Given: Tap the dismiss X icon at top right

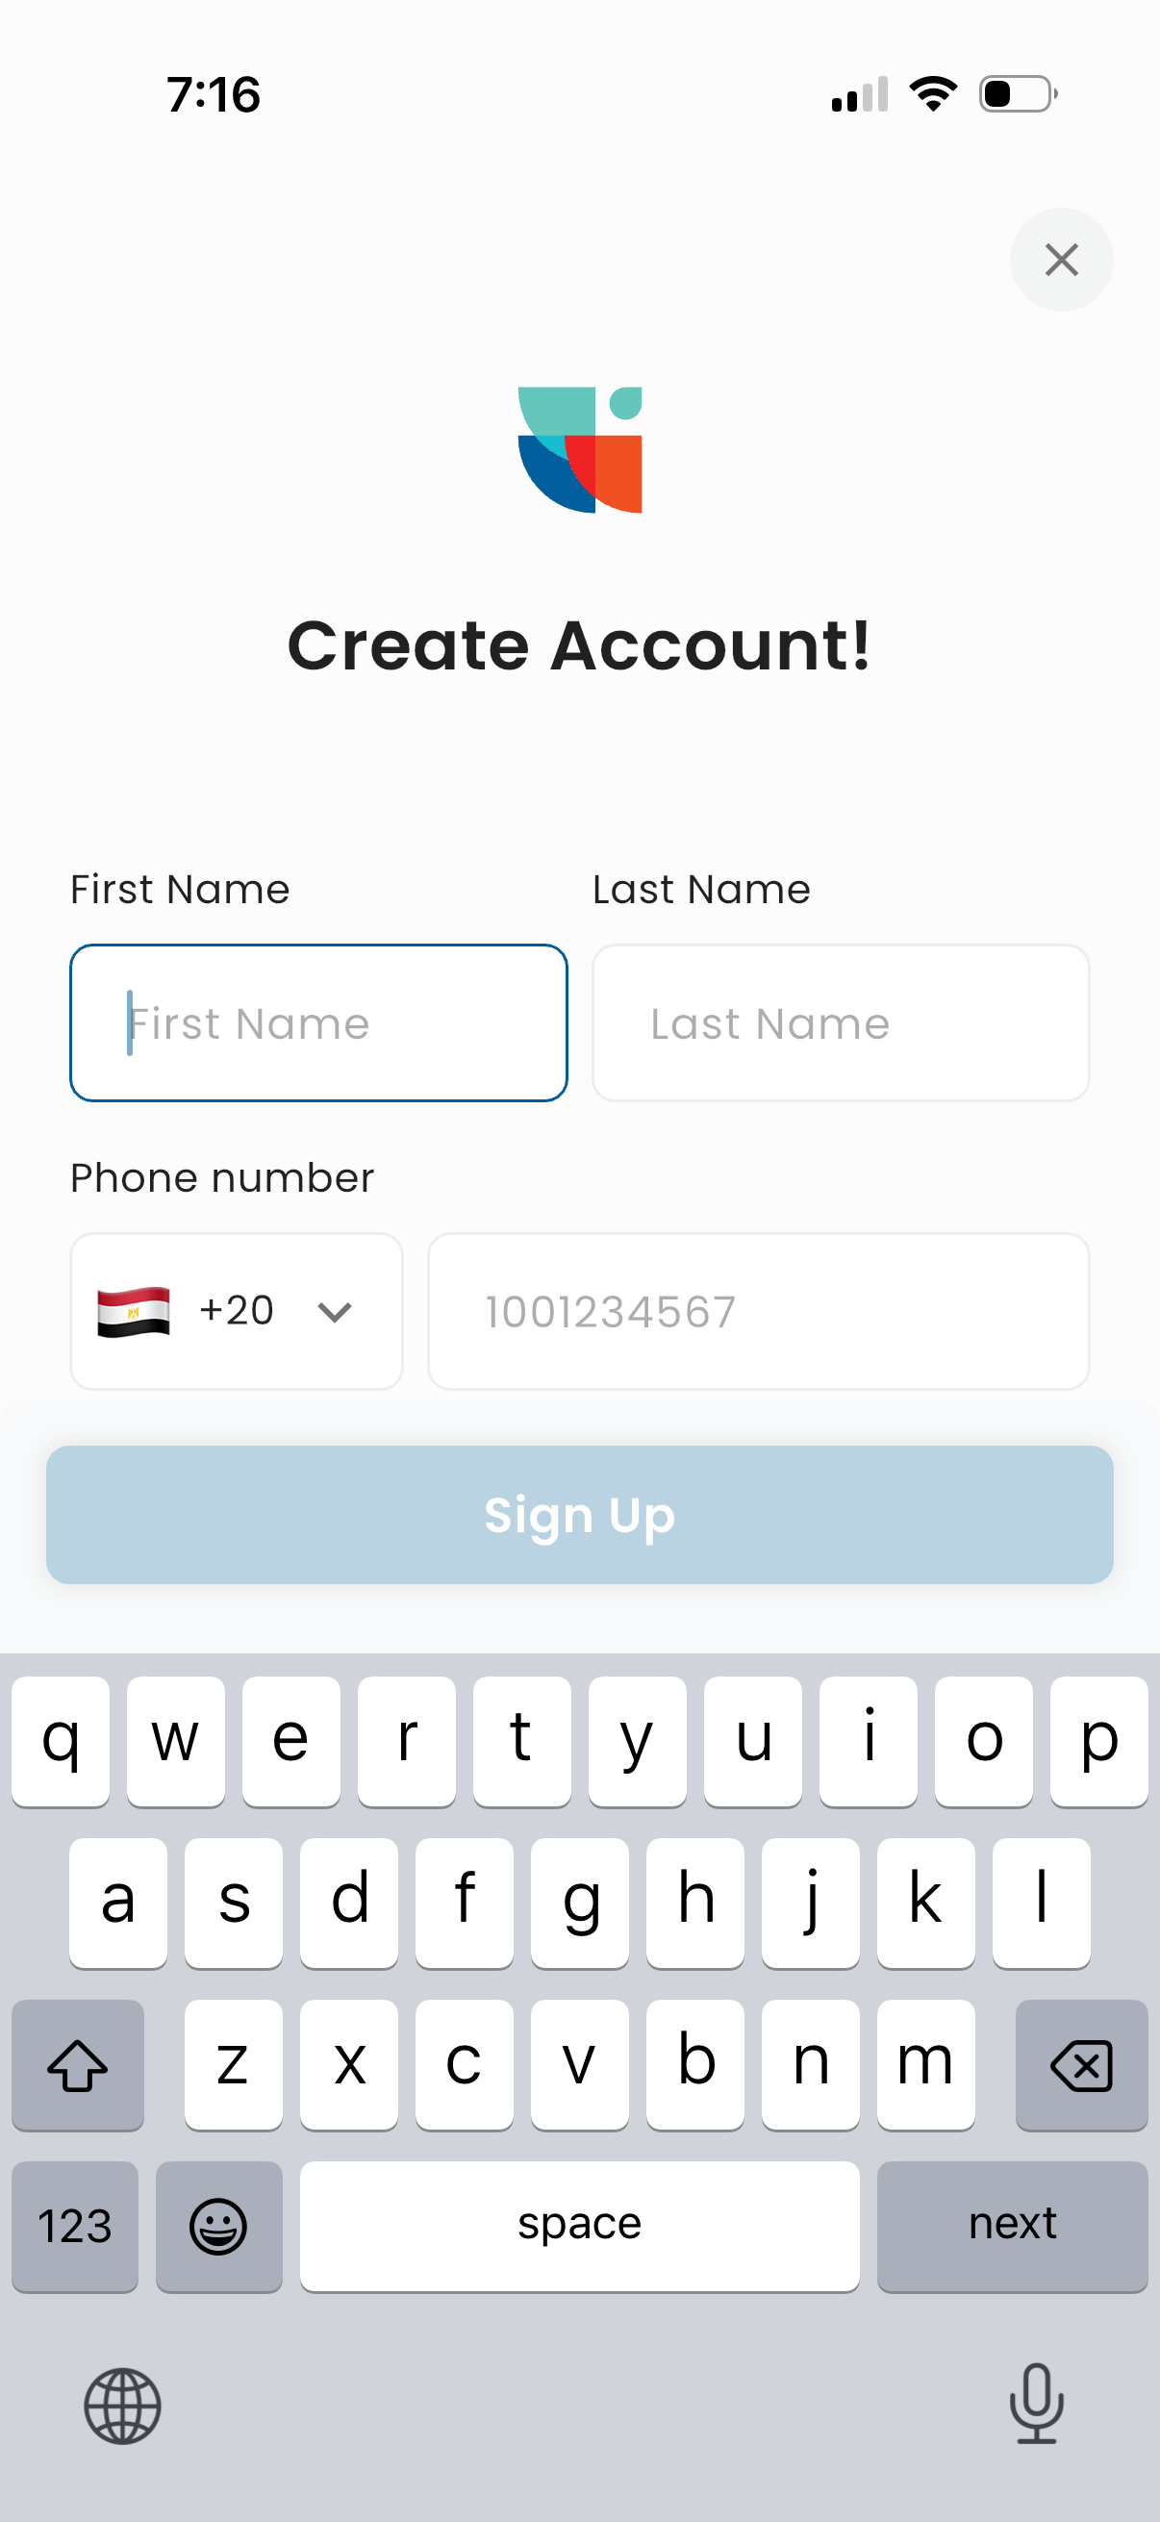Looking at the screenshot, I should tap(1061, 260).
